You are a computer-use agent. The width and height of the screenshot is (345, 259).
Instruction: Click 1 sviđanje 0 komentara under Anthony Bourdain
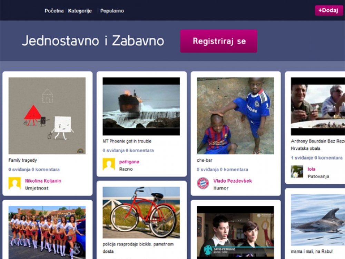317,158
